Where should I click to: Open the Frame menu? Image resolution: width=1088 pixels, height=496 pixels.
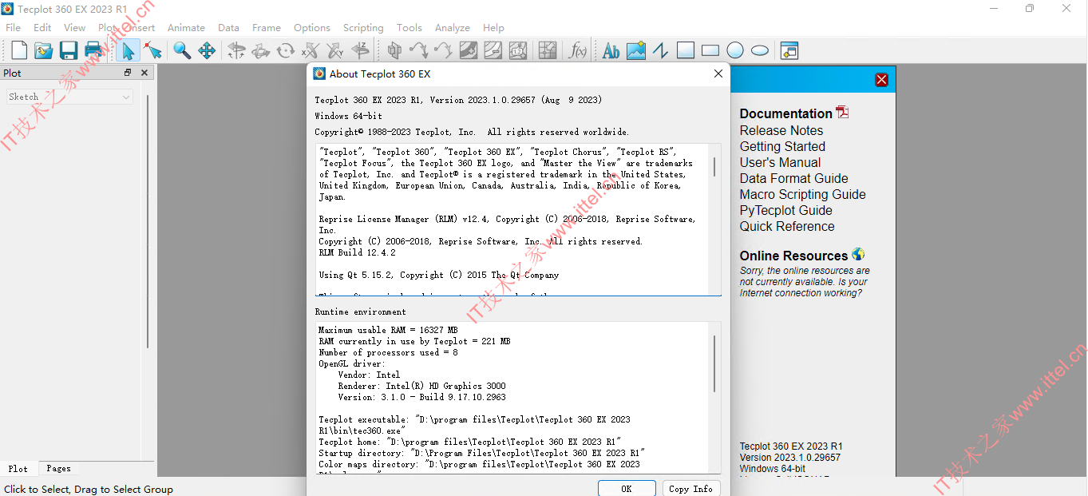[267, 27]
